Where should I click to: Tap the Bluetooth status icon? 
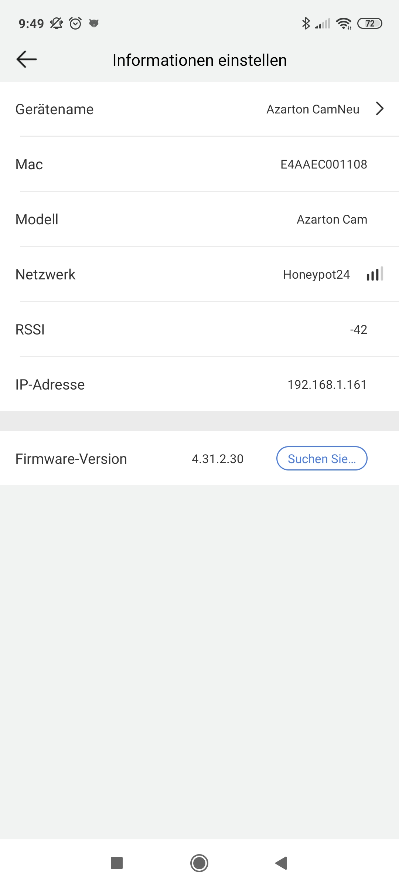(306, 23)
